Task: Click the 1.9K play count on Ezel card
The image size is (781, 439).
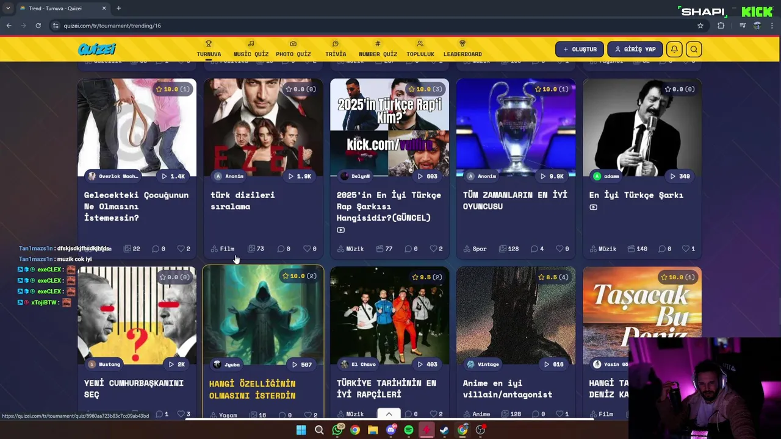Action: (300, 176)
